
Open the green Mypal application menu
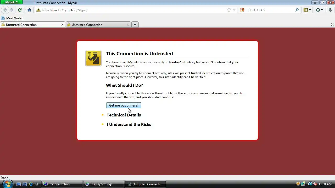[12, 2]
